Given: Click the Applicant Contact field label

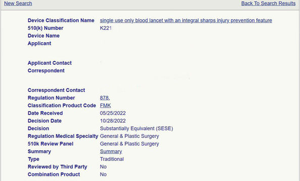Looking at the screenshot, I should (49, 63).
